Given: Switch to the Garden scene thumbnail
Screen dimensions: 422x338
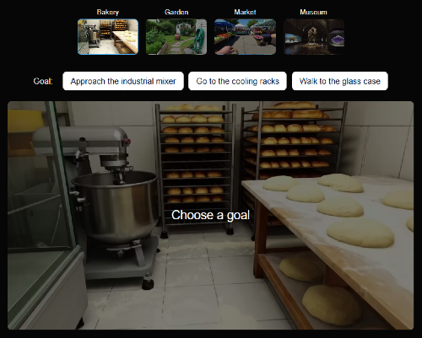Looking at the screenshot, I should click(176, 36).
